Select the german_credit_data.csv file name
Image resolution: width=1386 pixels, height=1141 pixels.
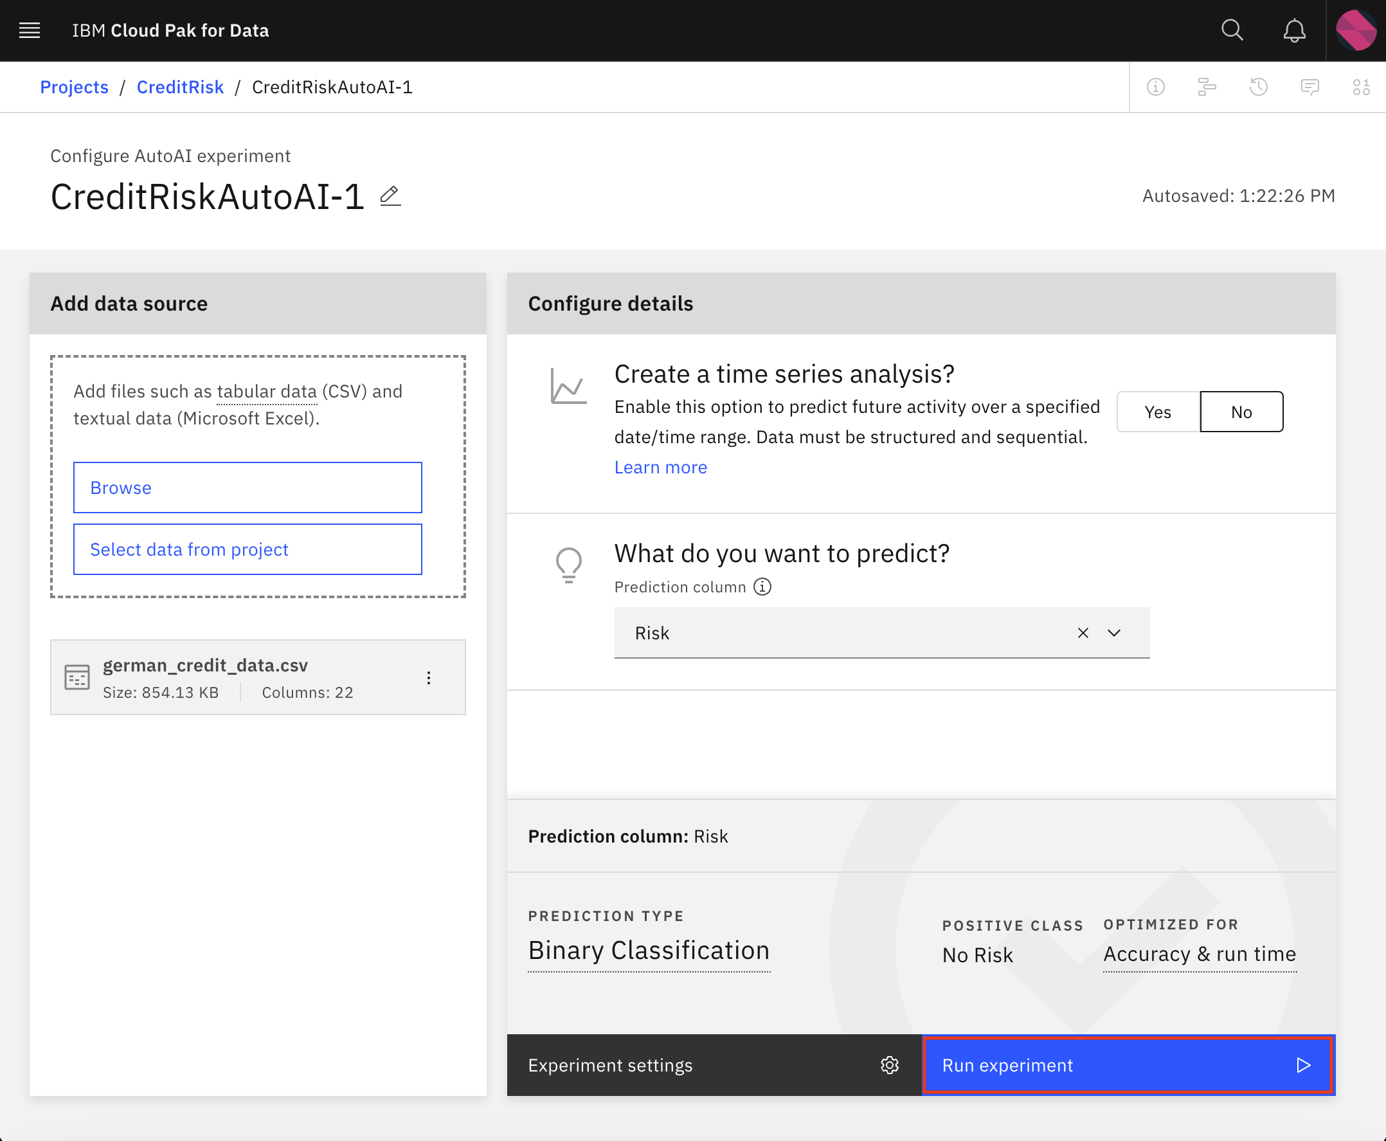[x=205, y=665]
